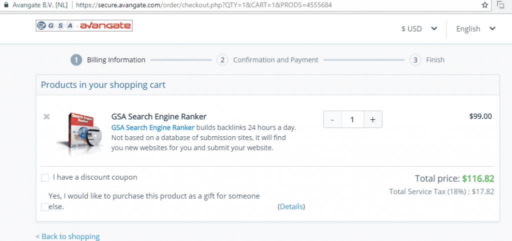Select step 2 Confirmation and Payment
Screen dimensions: 512x241
click(x=267, y=60)
